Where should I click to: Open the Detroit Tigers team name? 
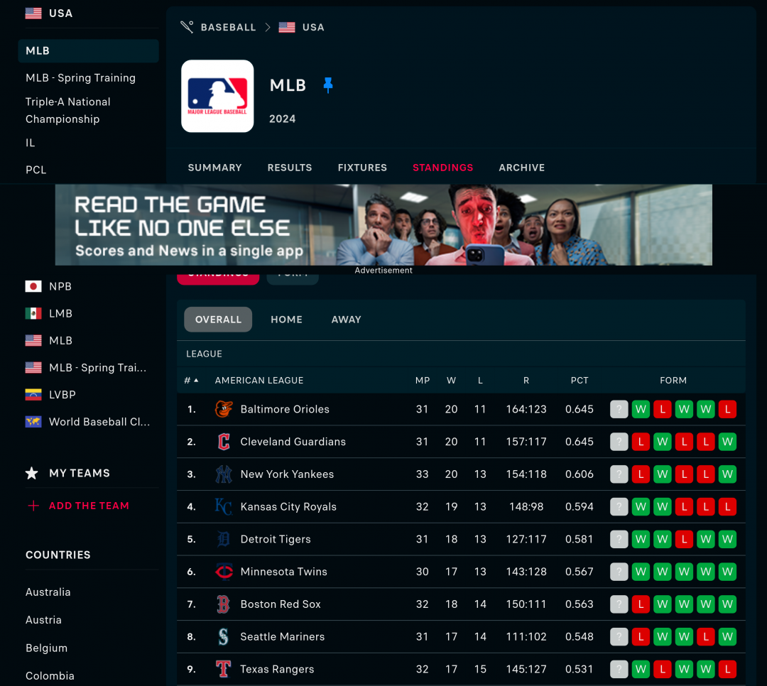pos(276,539)
